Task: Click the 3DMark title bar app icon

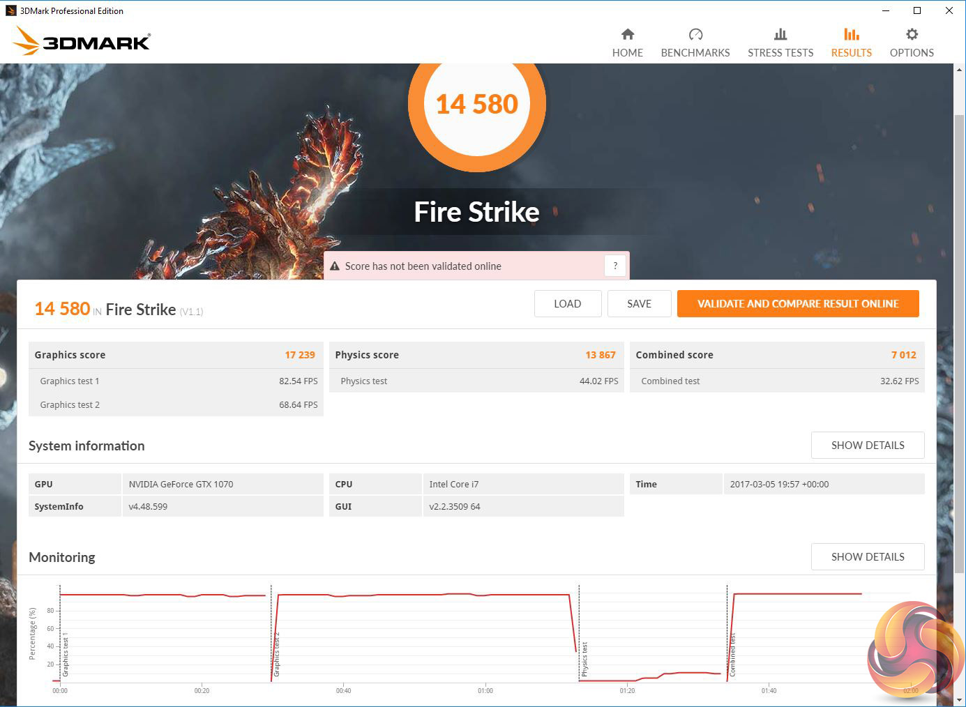Action: (x=10, y=10)
